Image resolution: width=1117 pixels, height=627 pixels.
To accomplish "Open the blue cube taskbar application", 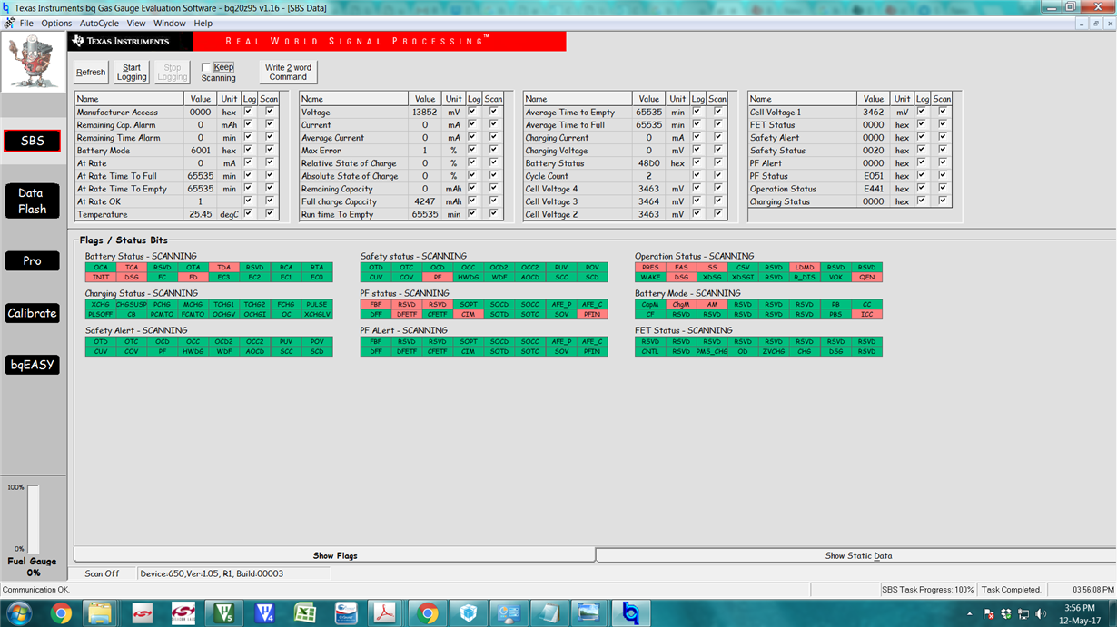I will point(468,614).
